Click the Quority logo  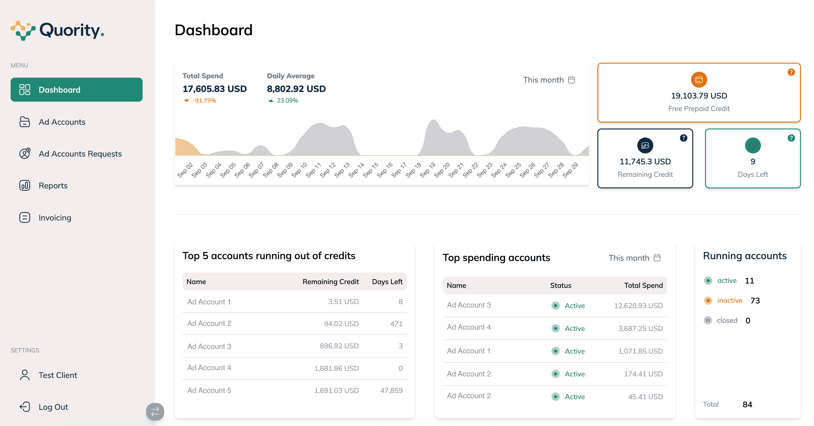click(x=57, y=31)
